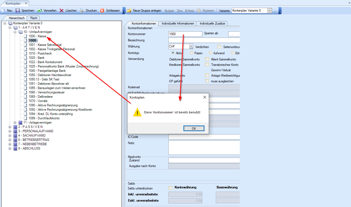Click the document icon beside 1020 - Bank

(26, 58)
